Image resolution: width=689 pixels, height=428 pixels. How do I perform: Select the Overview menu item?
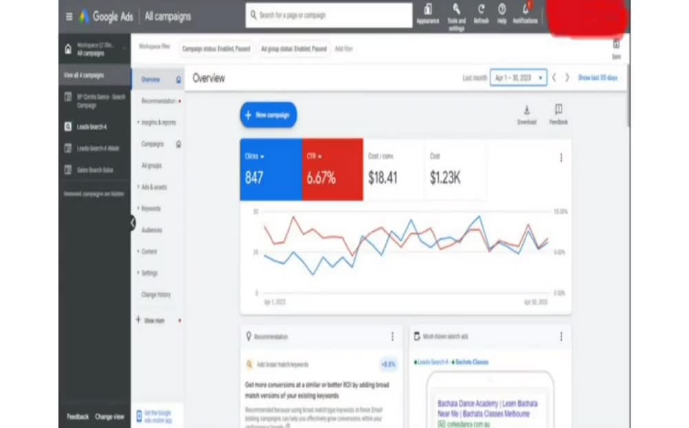point(151,80)
